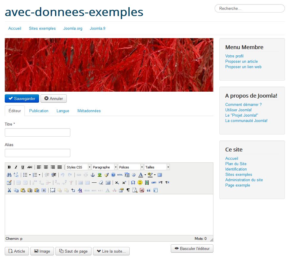This screenshot has height=258, width=287.
Task: Open the Paragraphe format dropdown
Action: coord(105,167)
